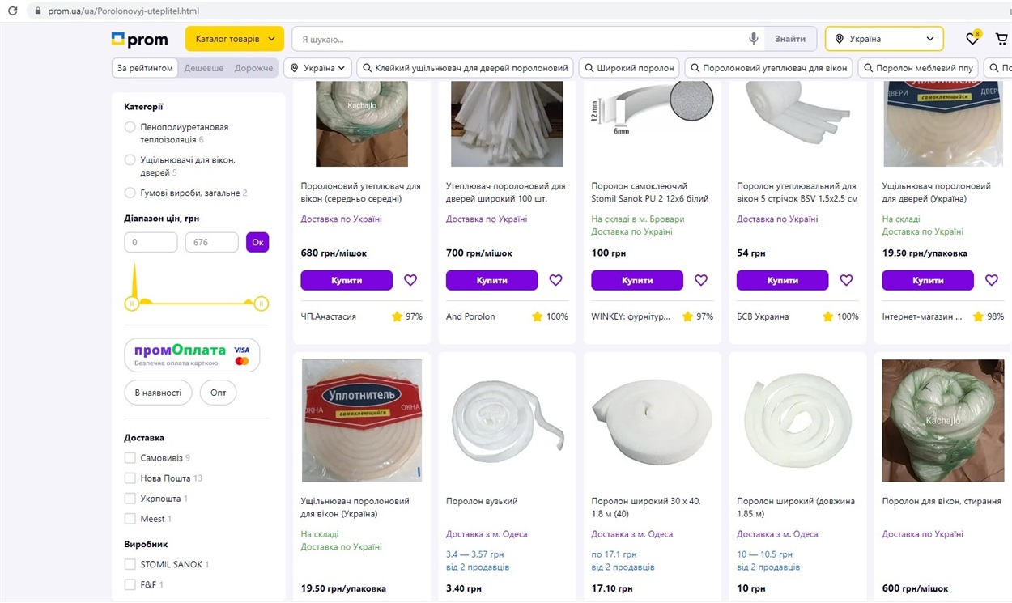The width and height of the screenshot is (1012, 603).
Task: Tick the STOMIL SANOK manufacturer checkbox
Action: [x=130, y=564]
